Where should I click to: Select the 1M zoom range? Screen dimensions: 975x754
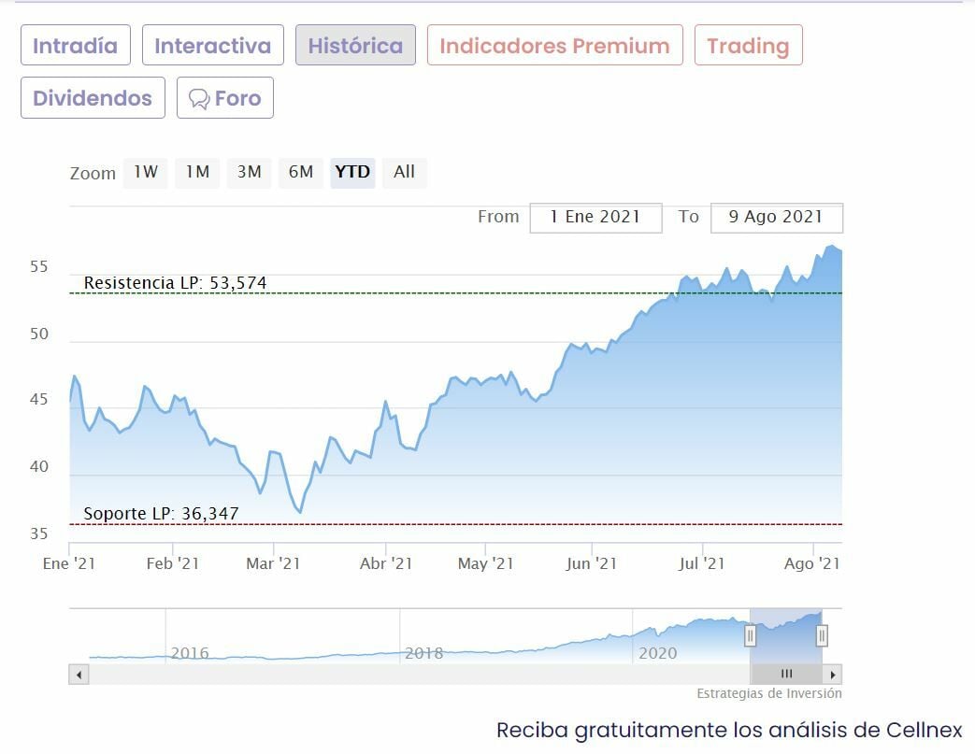point(197,172)
